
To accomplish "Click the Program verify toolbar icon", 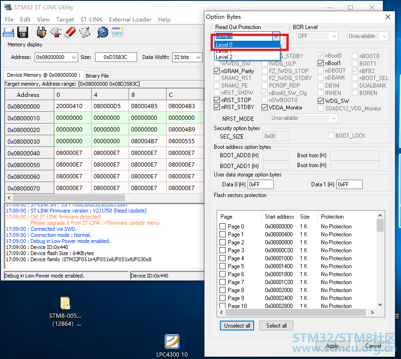I will point(85,32).
